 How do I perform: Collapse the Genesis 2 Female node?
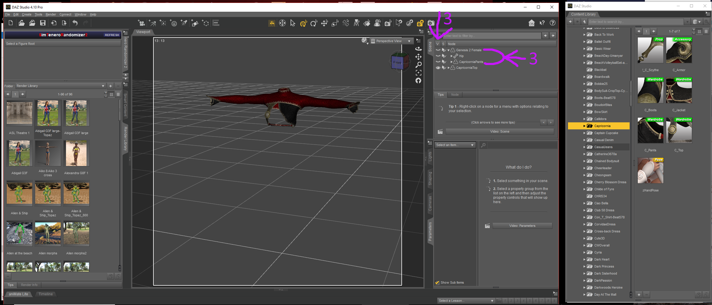point(448,50)
